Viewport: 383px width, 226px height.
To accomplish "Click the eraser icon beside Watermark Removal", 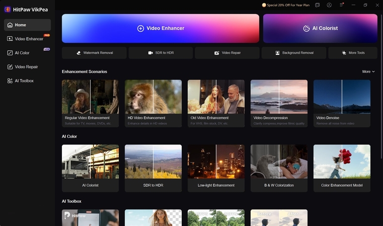I will coord(79,53).
